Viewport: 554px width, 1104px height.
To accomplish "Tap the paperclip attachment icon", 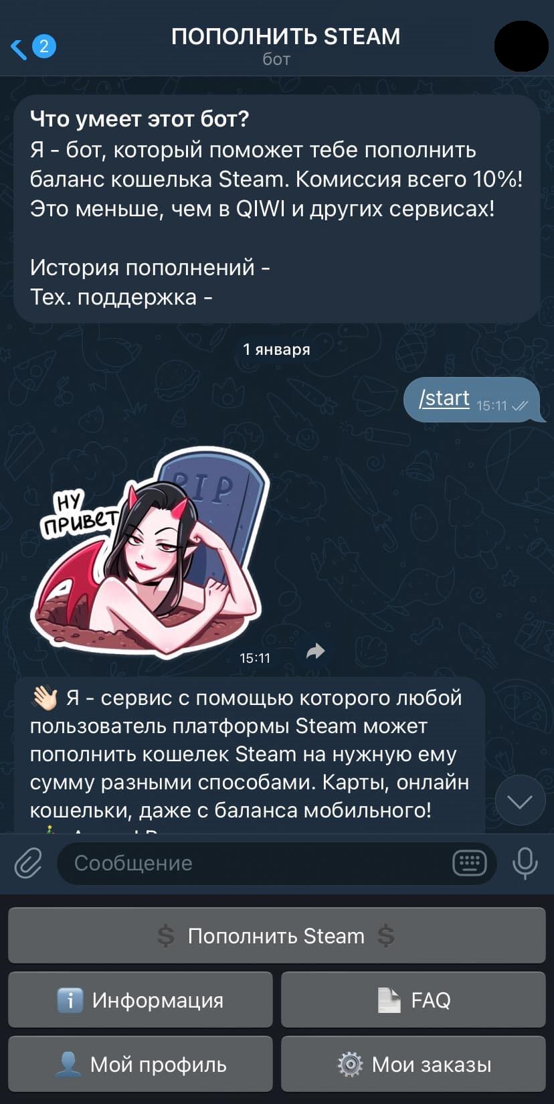I will (28, 863).
